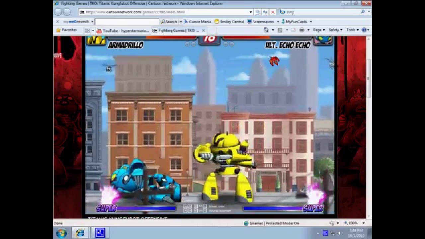The width and height of the screenshot is (425, 239).
Task: Open the Tools menu
Action: pos(352,30)
